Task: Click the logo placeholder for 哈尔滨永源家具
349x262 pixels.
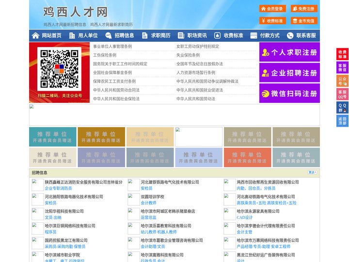Action: (229, 214)
